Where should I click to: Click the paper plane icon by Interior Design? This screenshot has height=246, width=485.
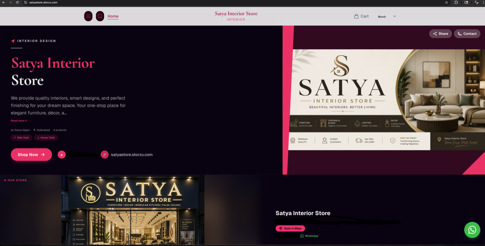[13, 41]
